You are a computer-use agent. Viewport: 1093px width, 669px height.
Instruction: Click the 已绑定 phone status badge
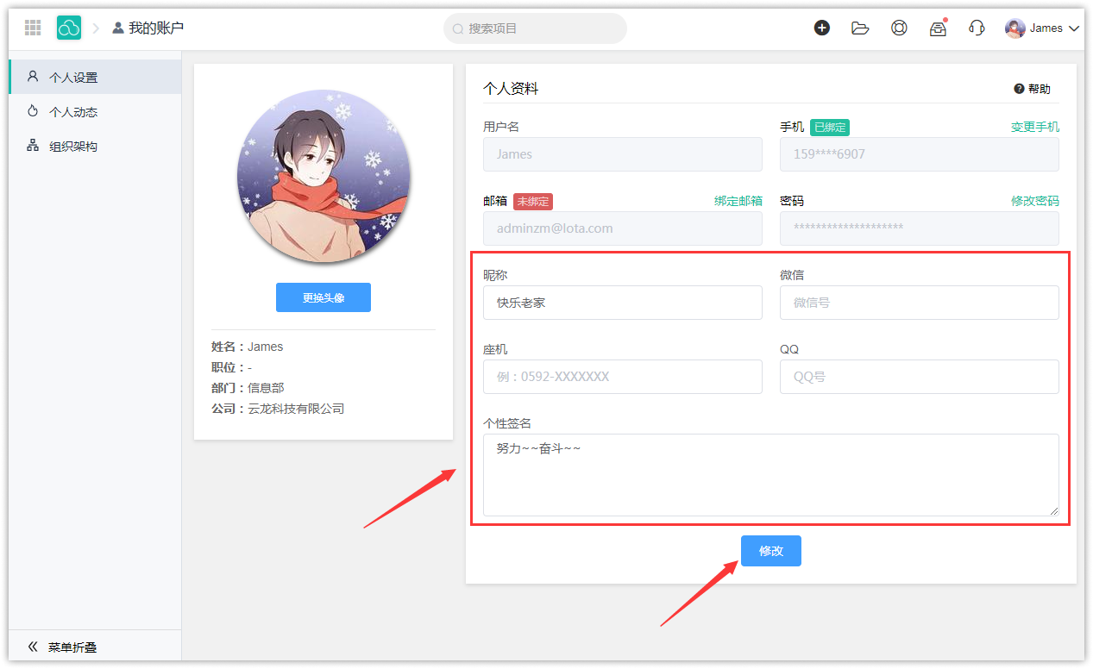point(830,127)
